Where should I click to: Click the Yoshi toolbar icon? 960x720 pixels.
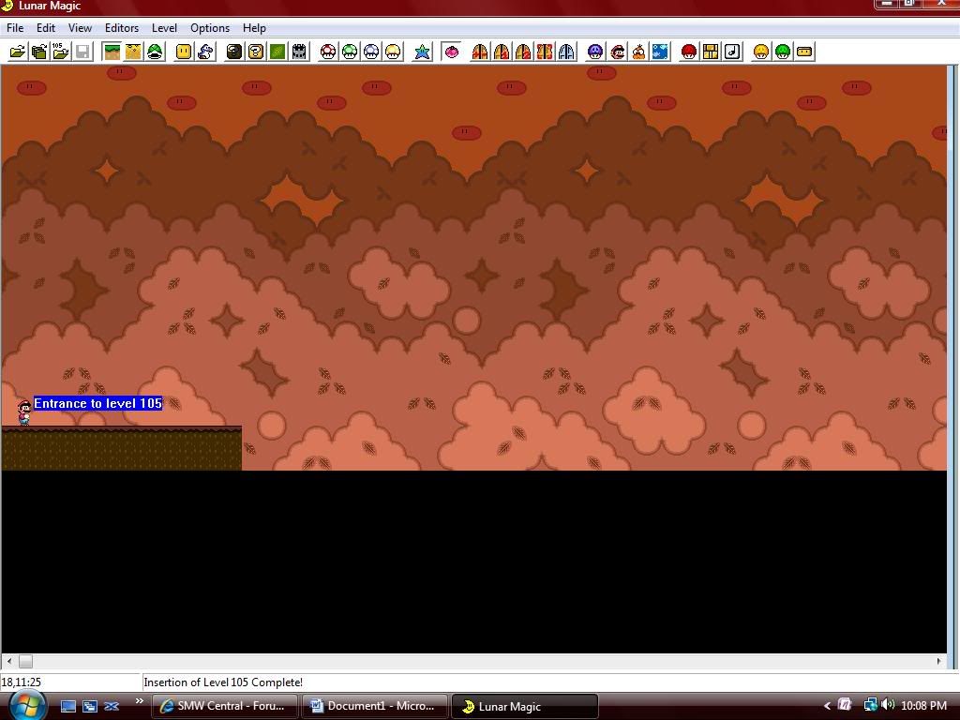point(205,52)
